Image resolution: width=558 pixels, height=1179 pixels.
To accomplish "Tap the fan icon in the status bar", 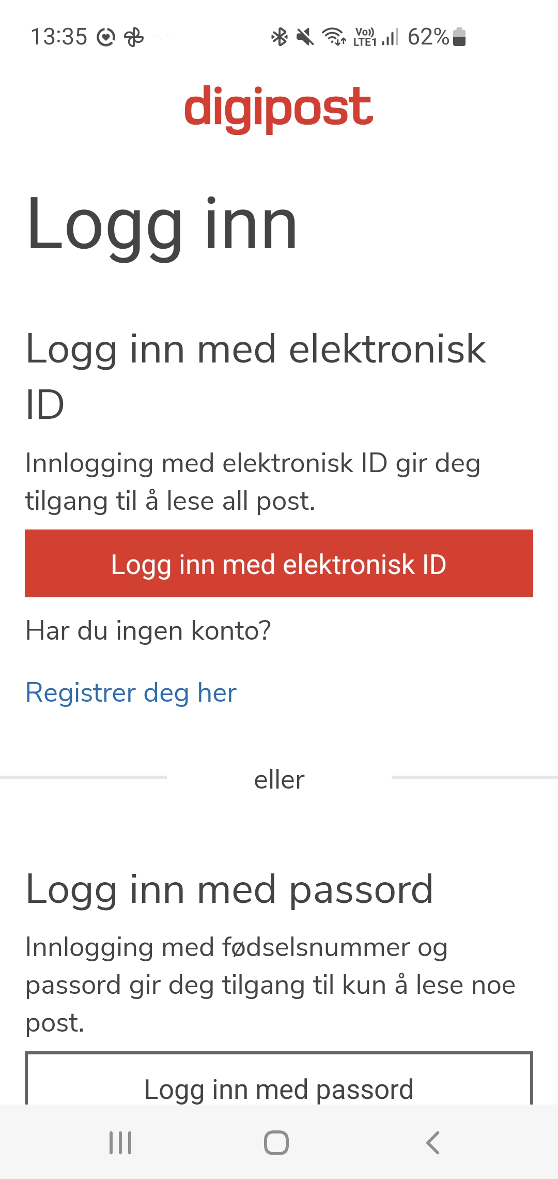I will 133,37.
